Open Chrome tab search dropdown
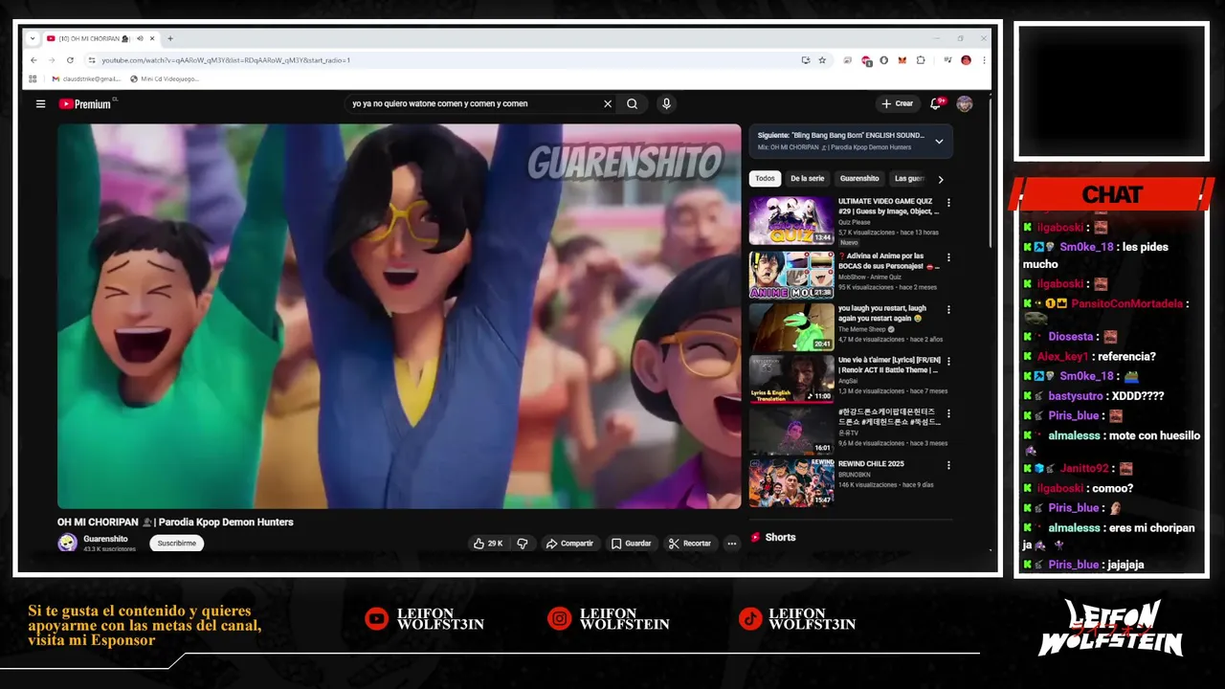Viewport: 1225px width, 689px height. (32, 38)
